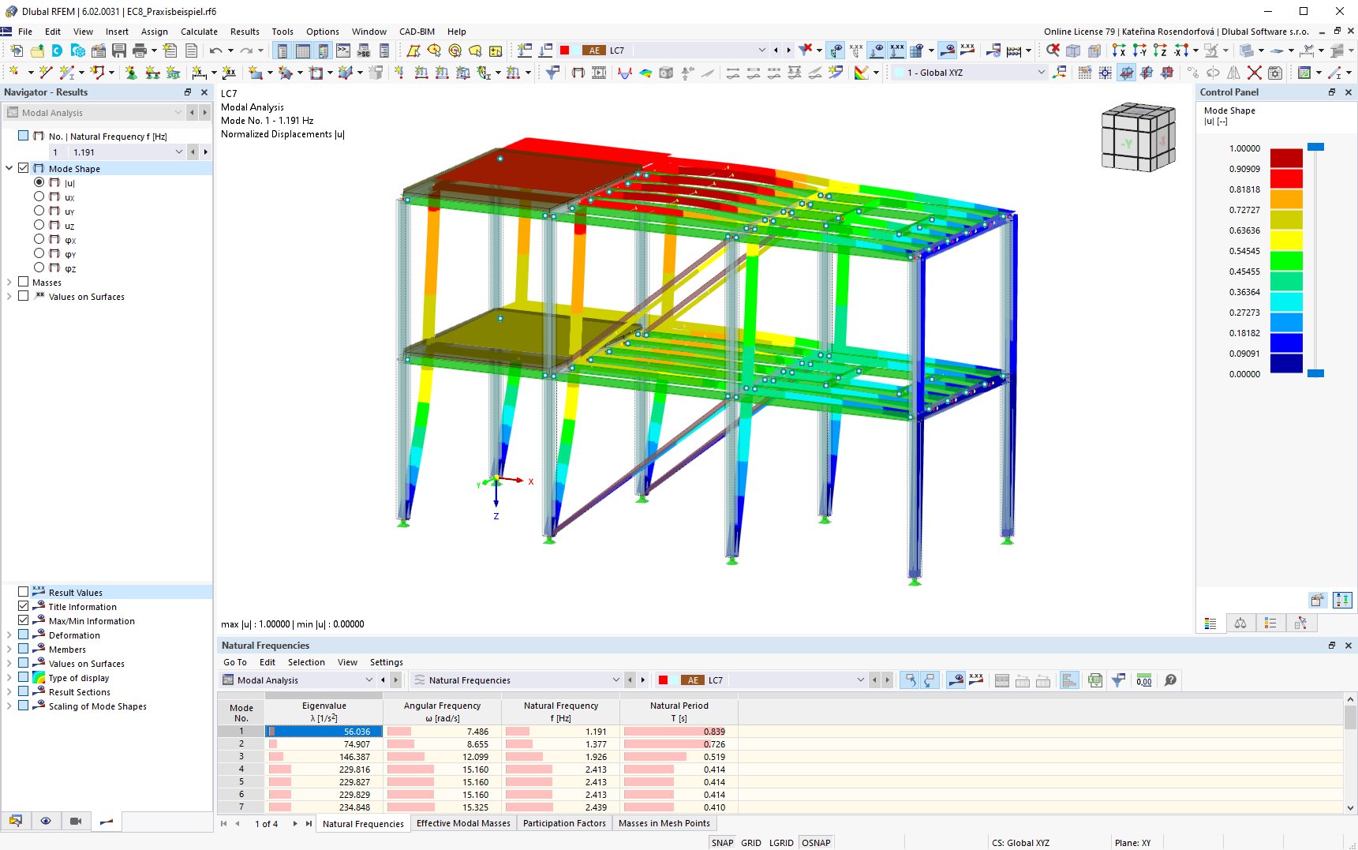This screenshot has height=850, width=1358.
Task: Expand the Masses tree item
Action: tap(10, 282)
